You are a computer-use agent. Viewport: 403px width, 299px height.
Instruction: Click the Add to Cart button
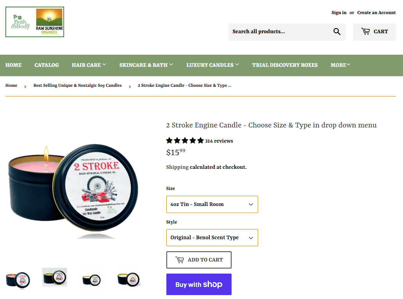tap(199, 260)
